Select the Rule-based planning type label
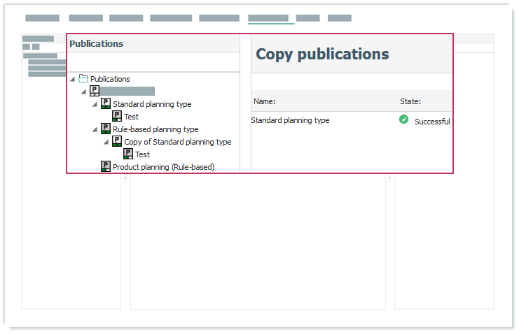 pyautogui.click(x=155, y=129)
